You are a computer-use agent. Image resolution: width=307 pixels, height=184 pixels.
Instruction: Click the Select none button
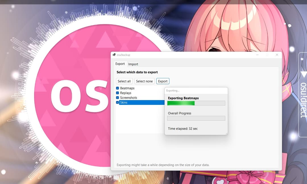(144, 81)
